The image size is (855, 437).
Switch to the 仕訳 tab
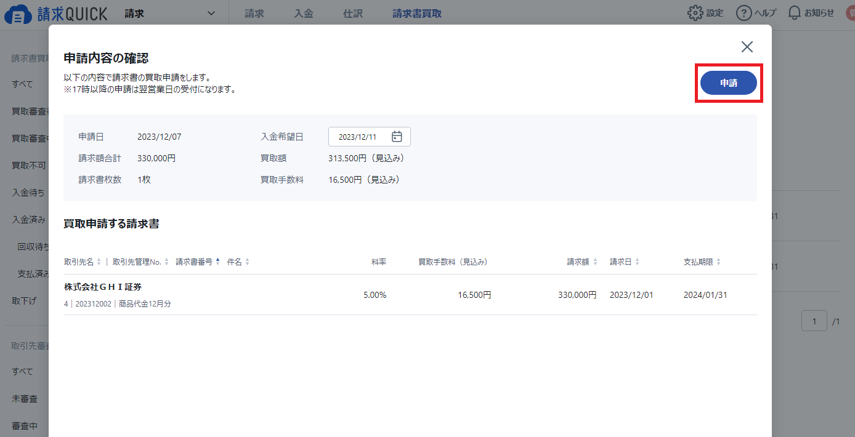[353, 14]
